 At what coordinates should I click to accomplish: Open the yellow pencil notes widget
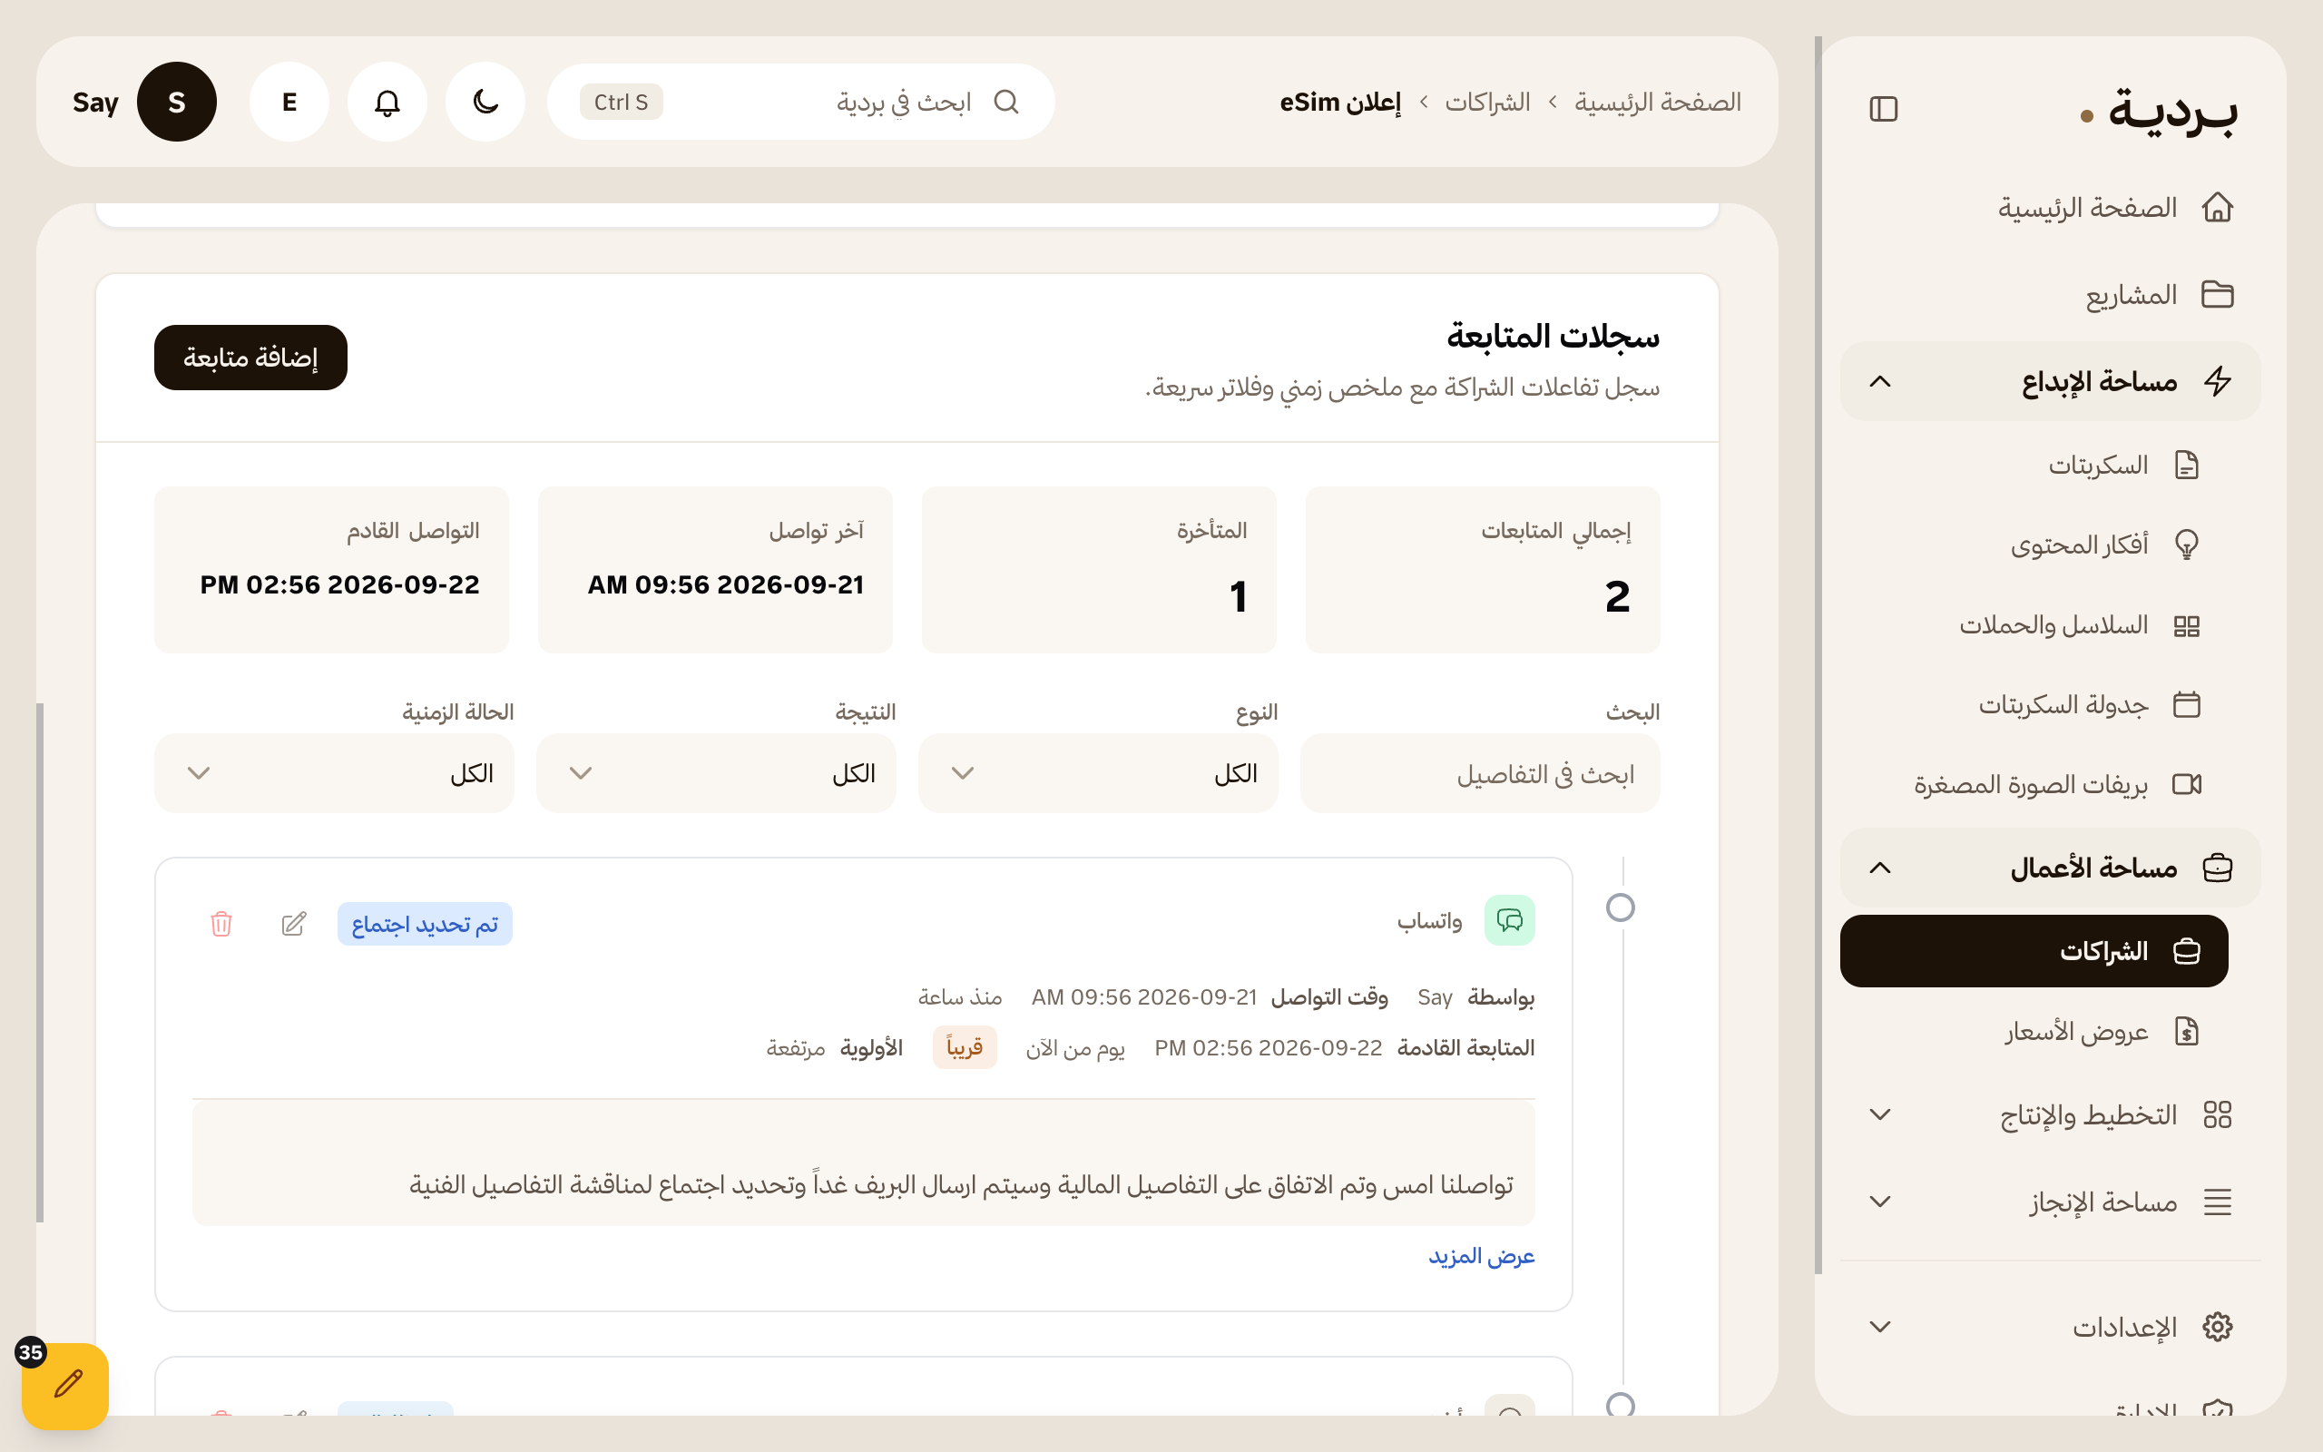pos(65,1386)
